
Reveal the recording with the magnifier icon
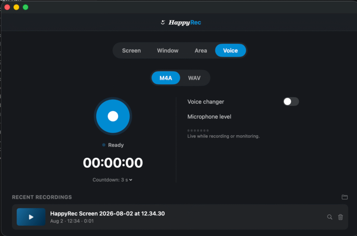click(330, 217)
